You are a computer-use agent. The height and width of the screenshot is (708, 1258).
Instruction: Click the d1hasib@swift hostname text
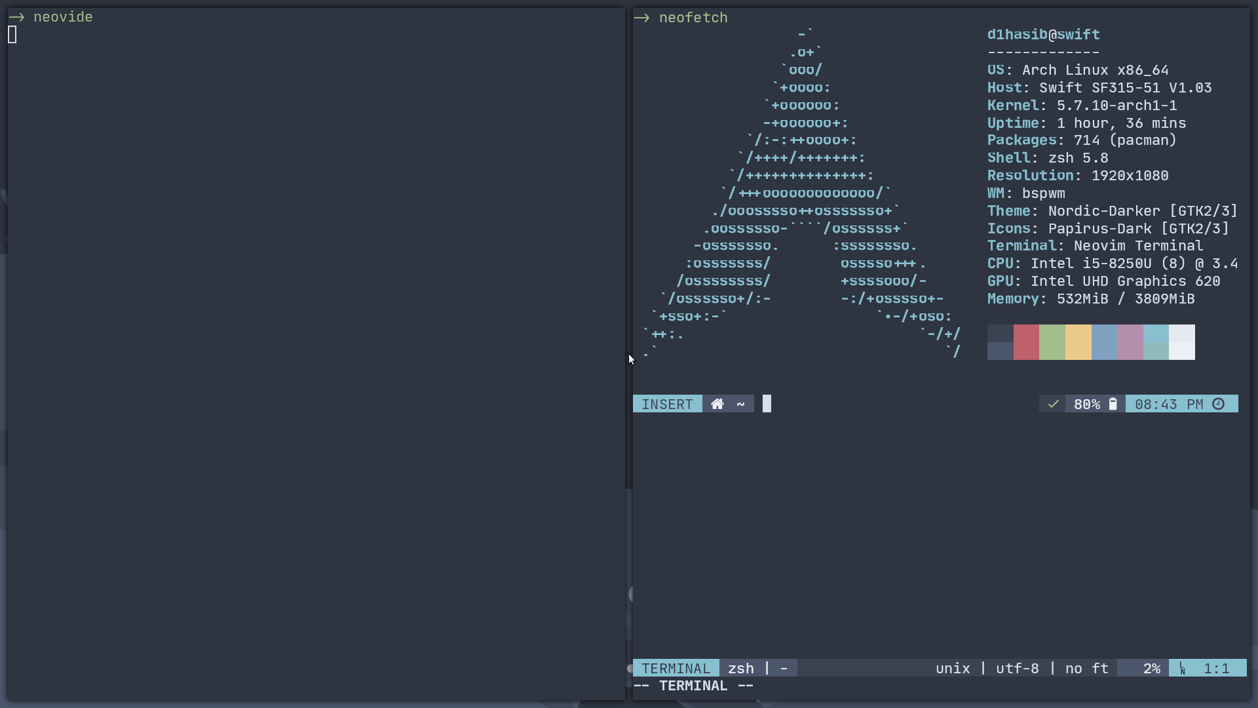point(1043,35)
